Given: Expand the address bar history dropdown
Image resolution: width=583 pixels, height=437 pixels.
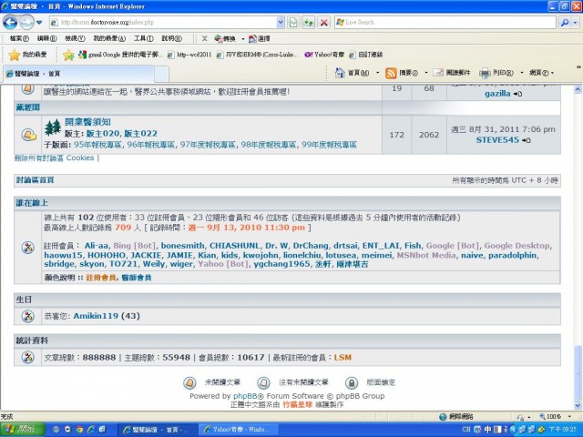Looking at the screenshot, I should [x=281, y=23].
